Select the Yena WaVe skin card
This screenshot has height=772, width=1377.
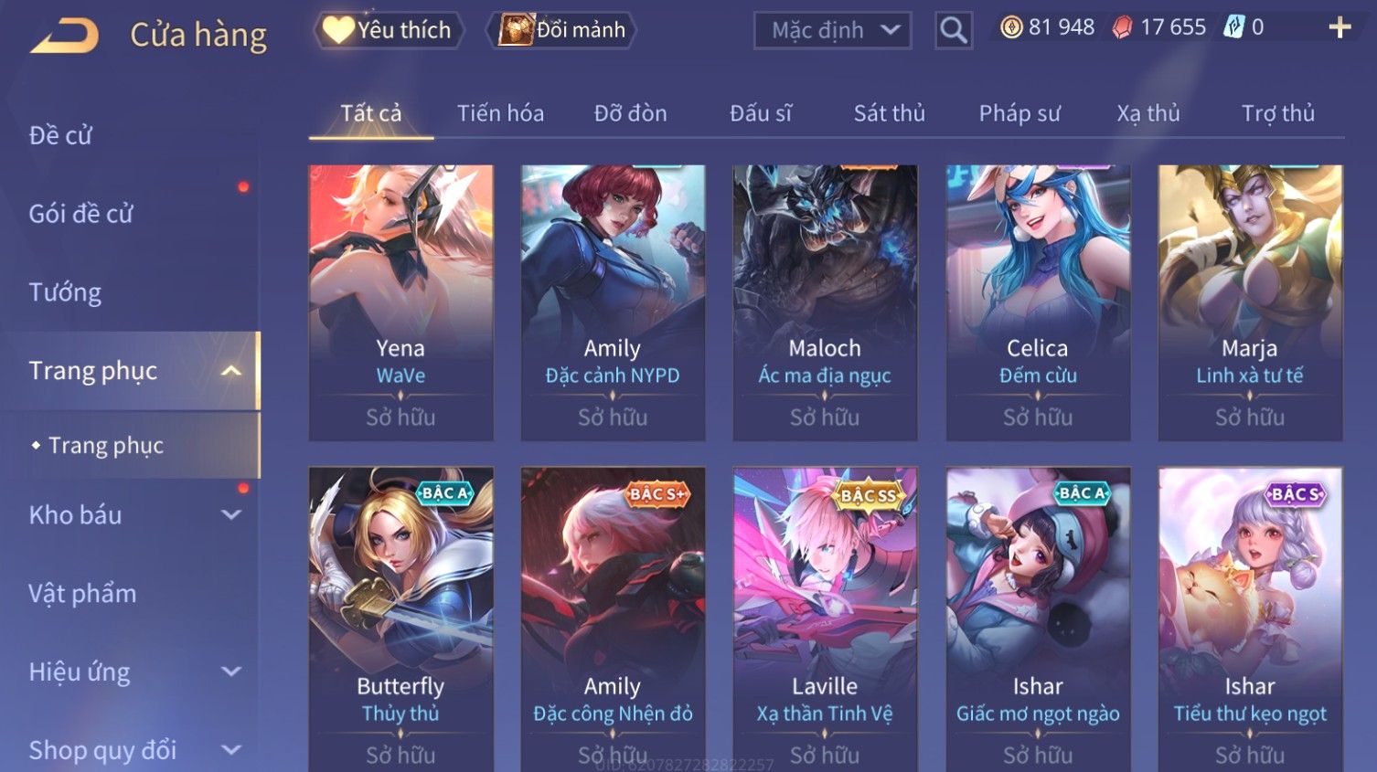(x=400, y=302)
